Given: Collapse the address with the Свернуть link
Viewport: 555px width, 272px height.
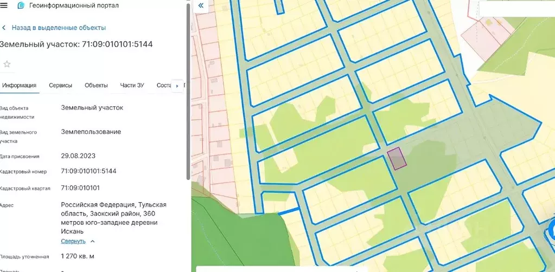Looking at the screenshot, I should coord(73,241).
